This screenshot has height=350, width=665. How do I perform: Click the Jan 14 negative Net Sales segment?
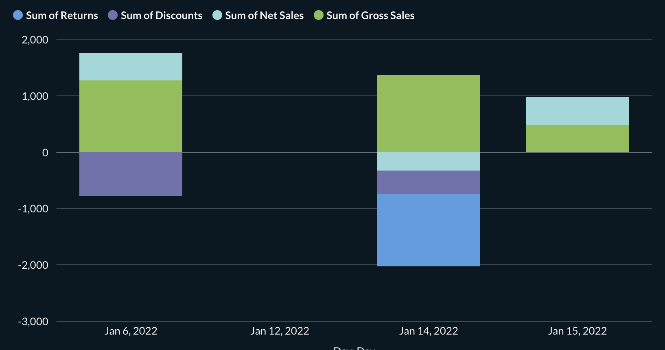(428, 162)
